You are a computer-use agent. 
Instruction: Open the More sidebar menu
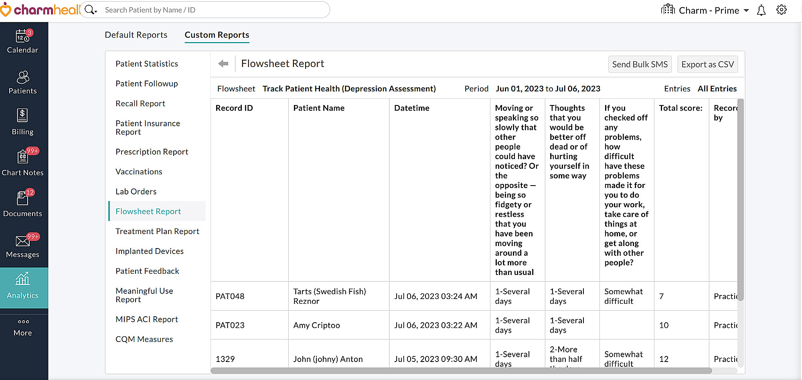23,327
